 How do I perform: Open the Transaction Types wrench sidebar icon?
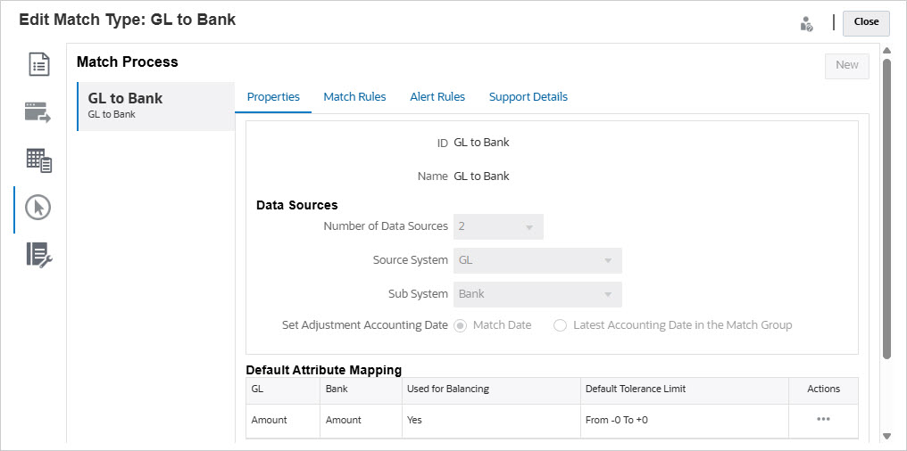(38, 255)
